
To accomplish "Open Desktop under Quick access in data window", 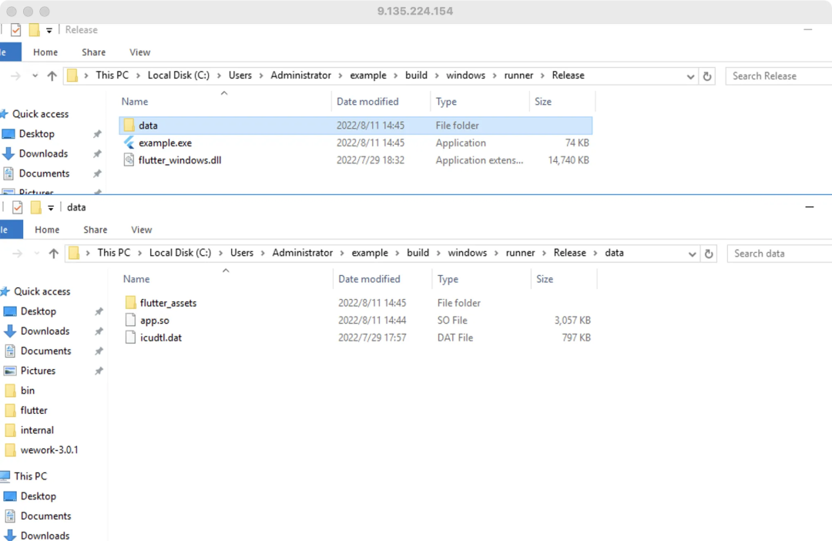I will pos(39,311).
